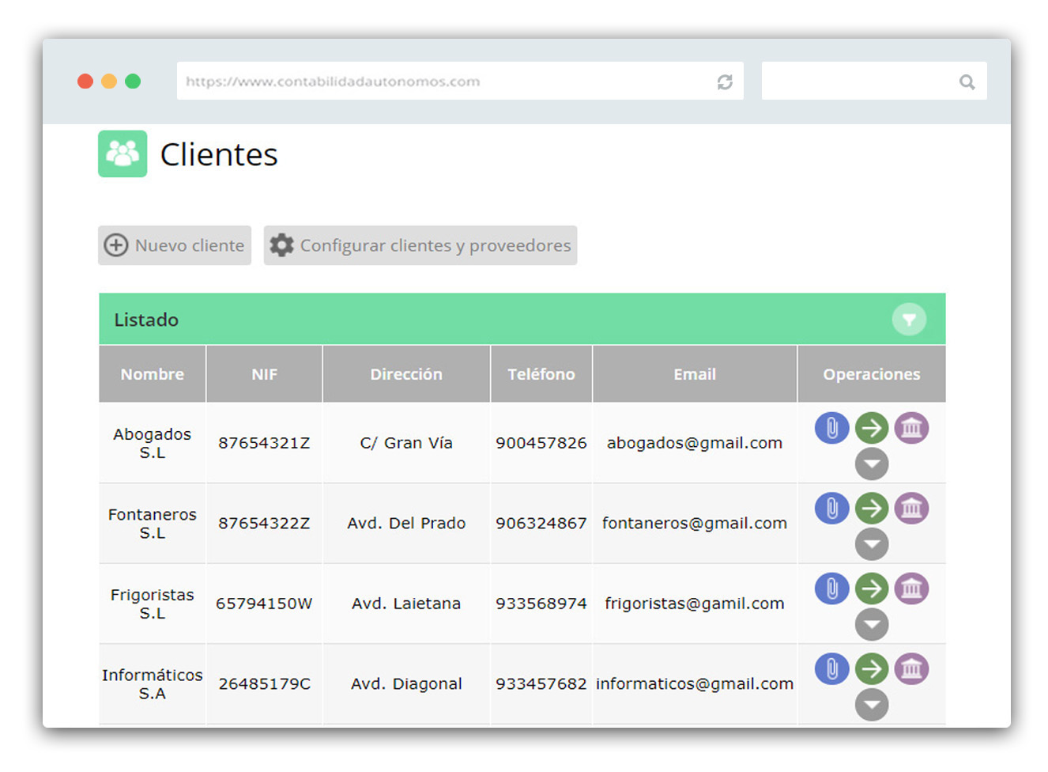Click the Operaciones column header
The height and width of the screenshot is (772, 1048).
872,374
